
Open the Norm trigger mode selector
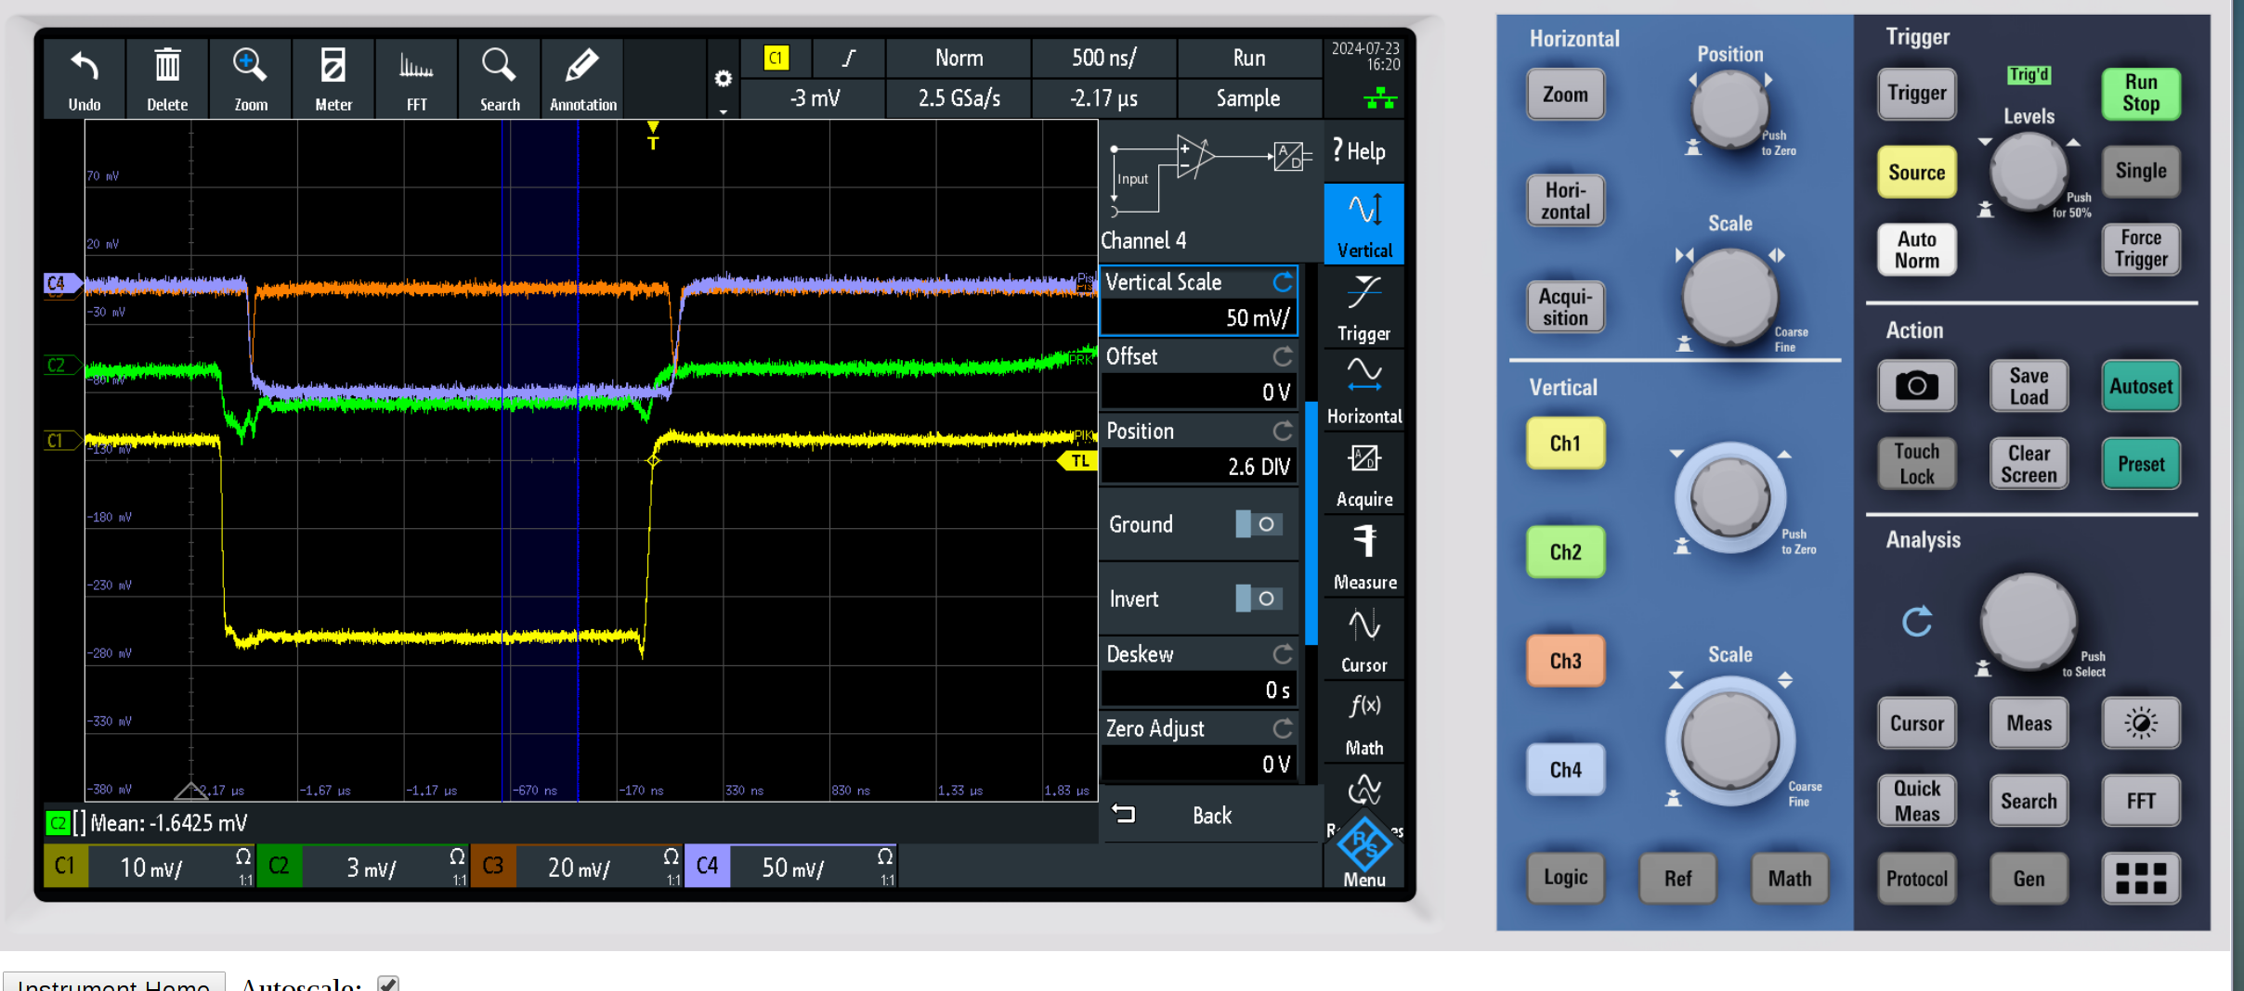[x=959, y=58]
